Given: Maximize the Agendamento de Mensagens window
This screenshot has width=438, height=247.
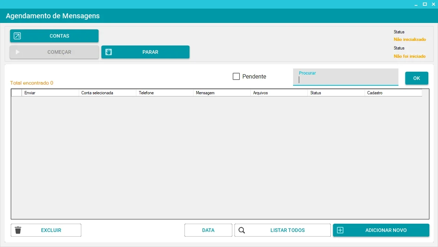Looking at the screenshot, I should point(425,4).
